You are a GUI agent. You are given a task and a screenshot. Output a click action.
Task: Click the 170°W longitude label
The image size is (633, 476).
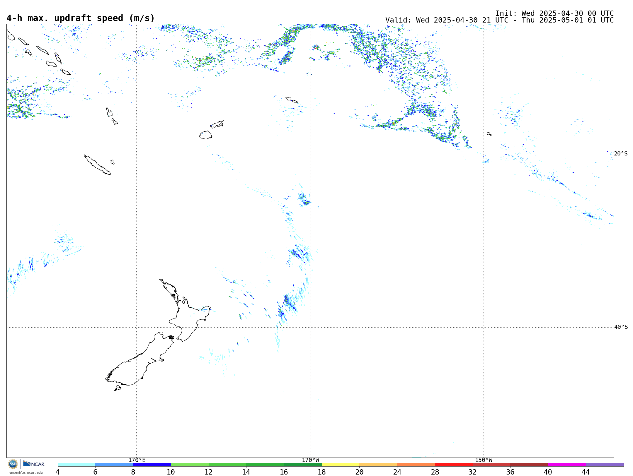tap(311, 460)
